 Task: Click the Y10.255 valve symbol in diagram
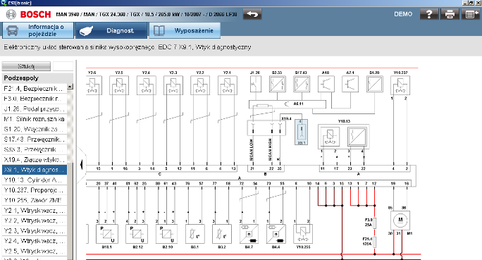(303, 234)
